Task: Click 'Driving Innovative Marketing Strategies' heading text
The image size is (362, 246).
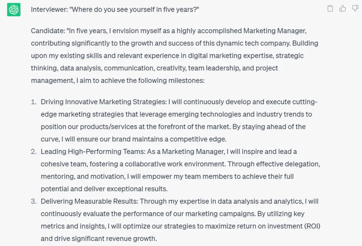Action: [103, 102]
